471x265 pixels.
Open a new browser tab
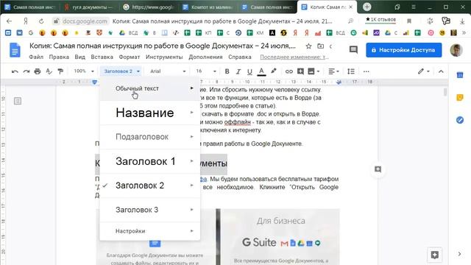(x=366, y=7)
